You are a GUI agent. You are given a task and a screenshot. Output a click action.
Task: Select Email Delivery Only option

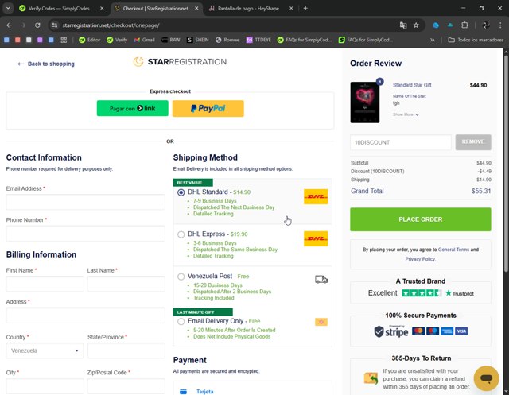point(181,321)
